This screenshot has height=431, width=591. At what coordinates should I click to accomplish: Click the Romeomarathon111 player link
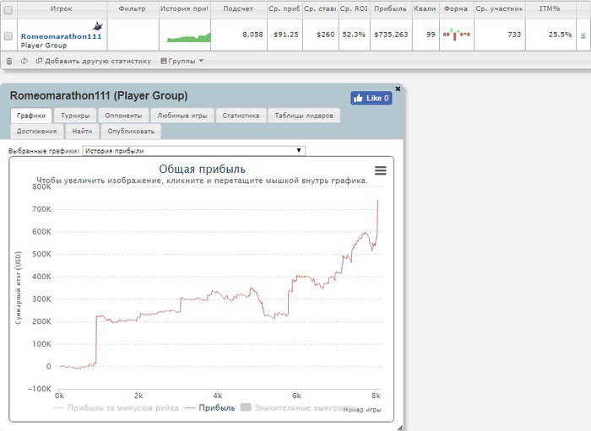click(x=61, y=37)
